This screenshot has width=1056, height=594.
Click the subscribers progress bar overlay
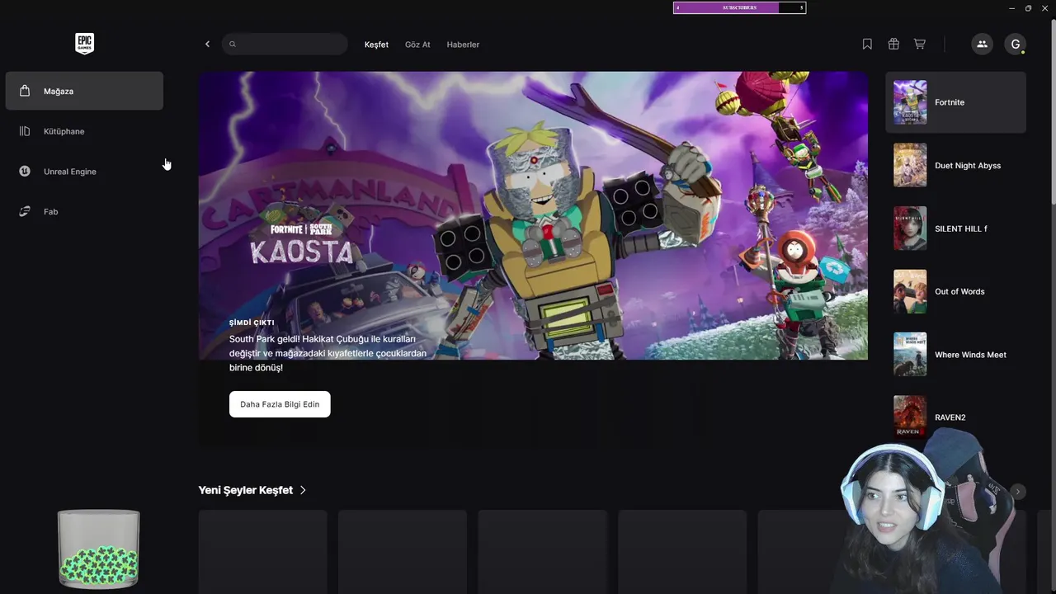coord(739,7)
